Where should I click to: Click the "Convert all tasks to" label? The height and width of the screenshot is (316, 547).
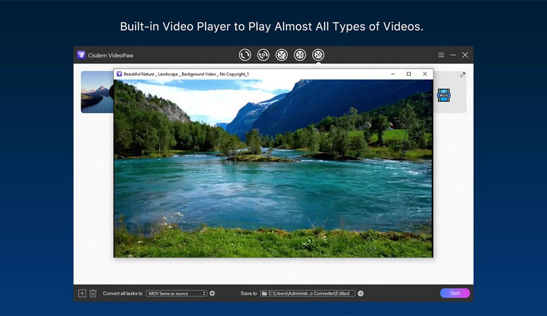coord(122,293)
